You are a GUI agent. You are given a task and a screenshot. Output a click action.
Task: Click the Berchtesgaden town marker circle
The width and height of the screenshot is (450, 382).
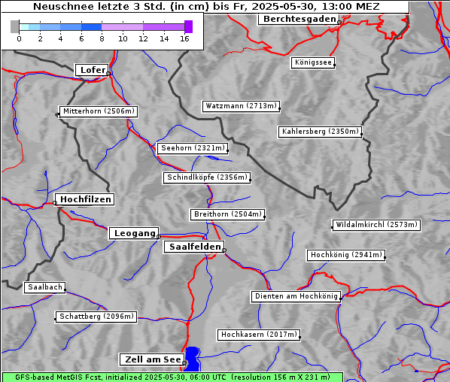tap(339, 23)
